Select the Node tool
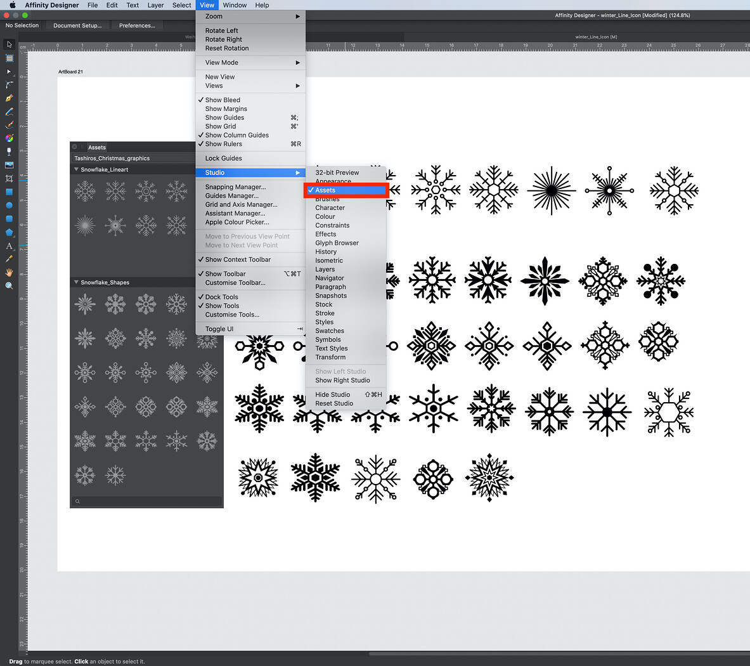750x666 pixels. pyautogui.click(x=9, y=71)
